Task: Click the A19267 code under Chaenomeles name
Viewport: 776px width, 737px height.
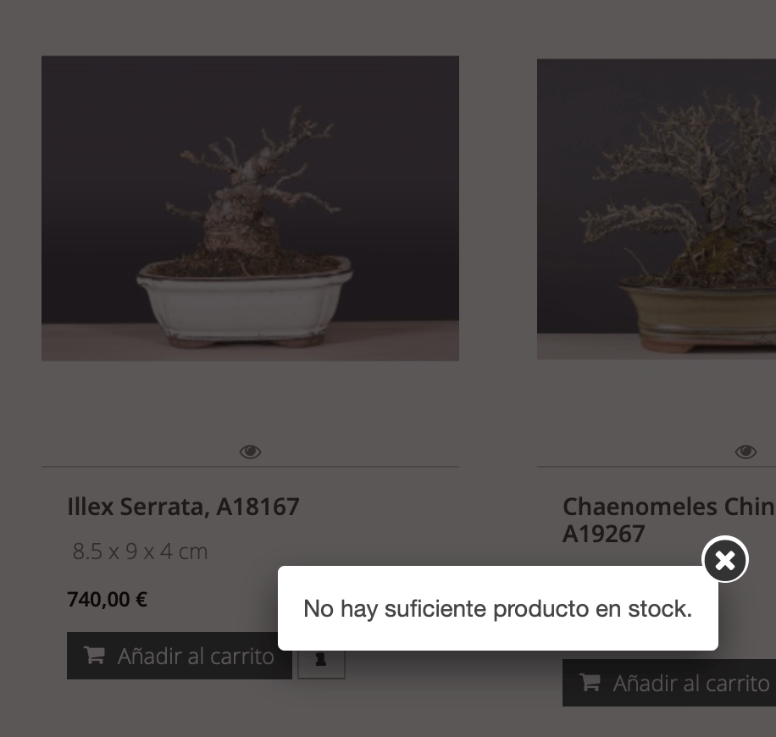Action: pyautogui.click(x=604, y=534)
